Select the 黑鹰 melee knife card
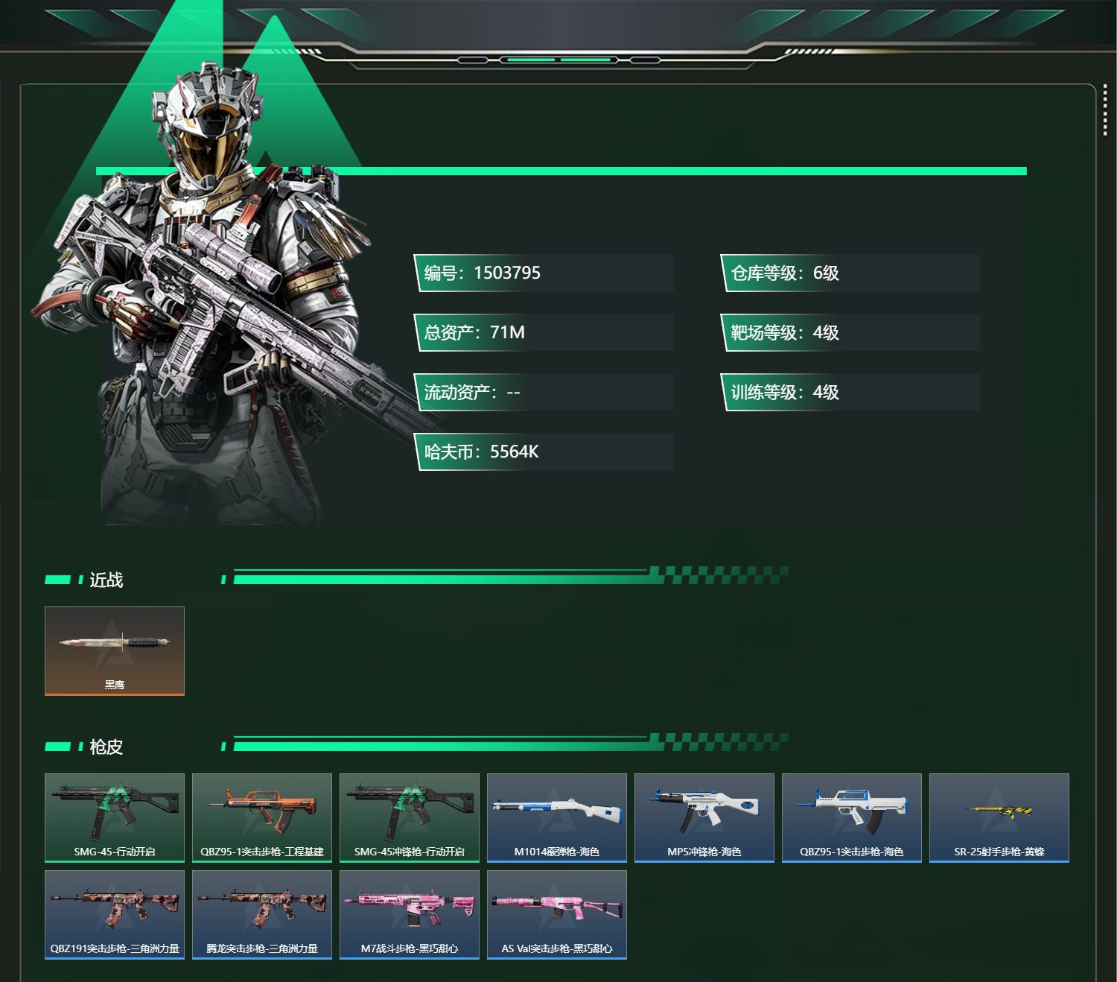 coord(115,651)
